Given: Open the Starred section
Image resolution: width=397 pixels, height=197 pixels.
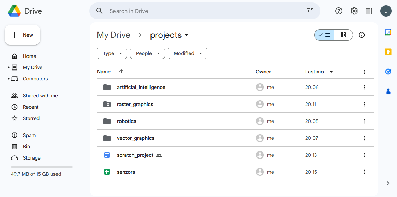Looking at the screenshot, I should (x=31, y=118).
